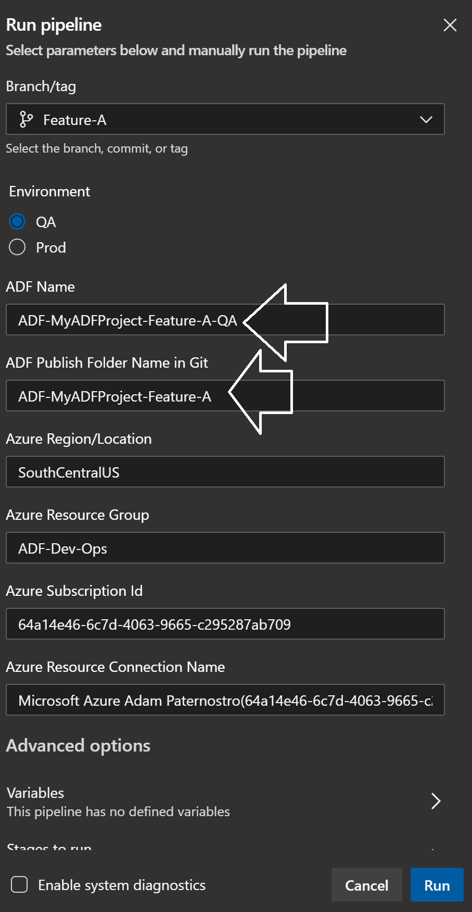The image size is (472, 912).
Task: Click the Azure Region/Location field
Action: click(x=225, y=472)
